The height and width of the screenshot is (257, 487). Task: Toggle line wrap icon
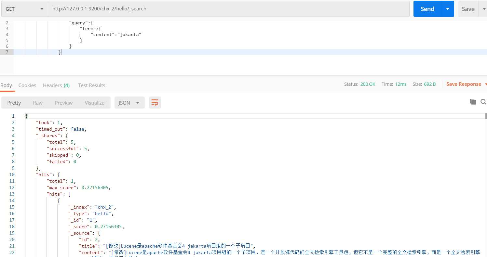coord(155,103)
